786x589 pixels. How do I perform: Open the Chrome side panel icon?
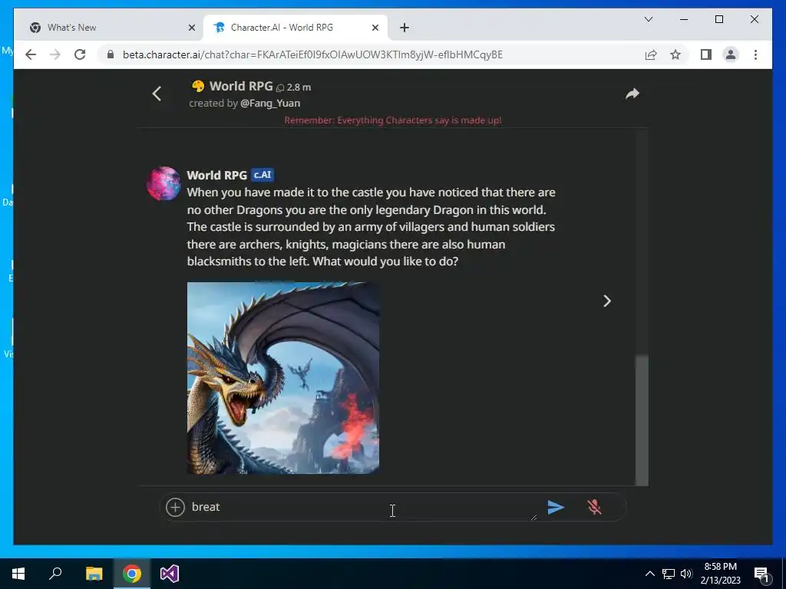(x=706, y=54)
